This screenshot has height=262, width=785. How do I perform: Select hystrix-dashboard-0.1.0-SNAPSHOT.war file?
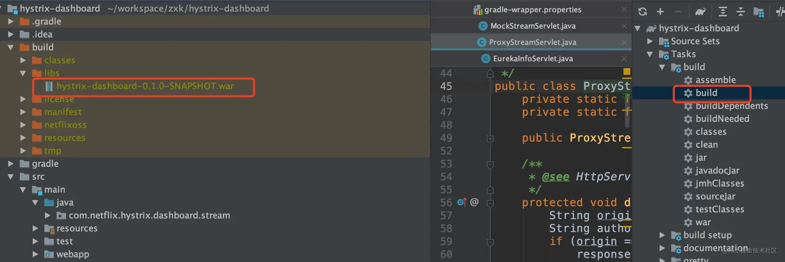[x=145, y=86]
